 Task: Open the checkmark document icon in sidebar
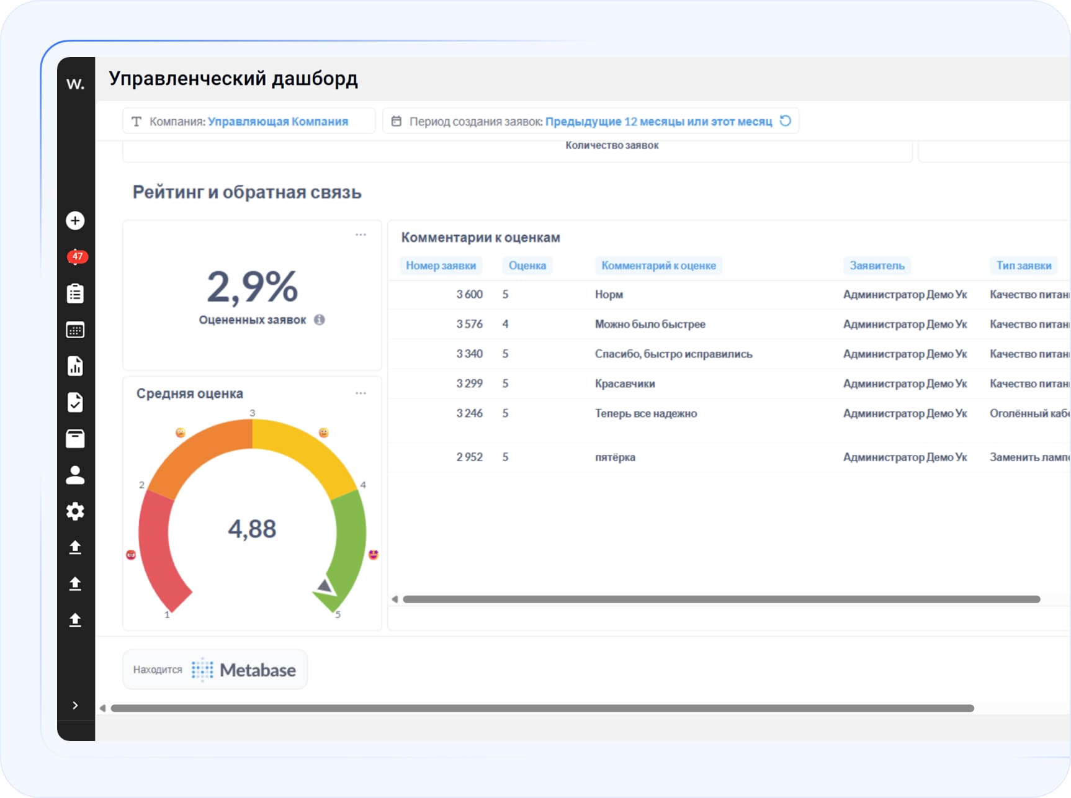(75, 403)
